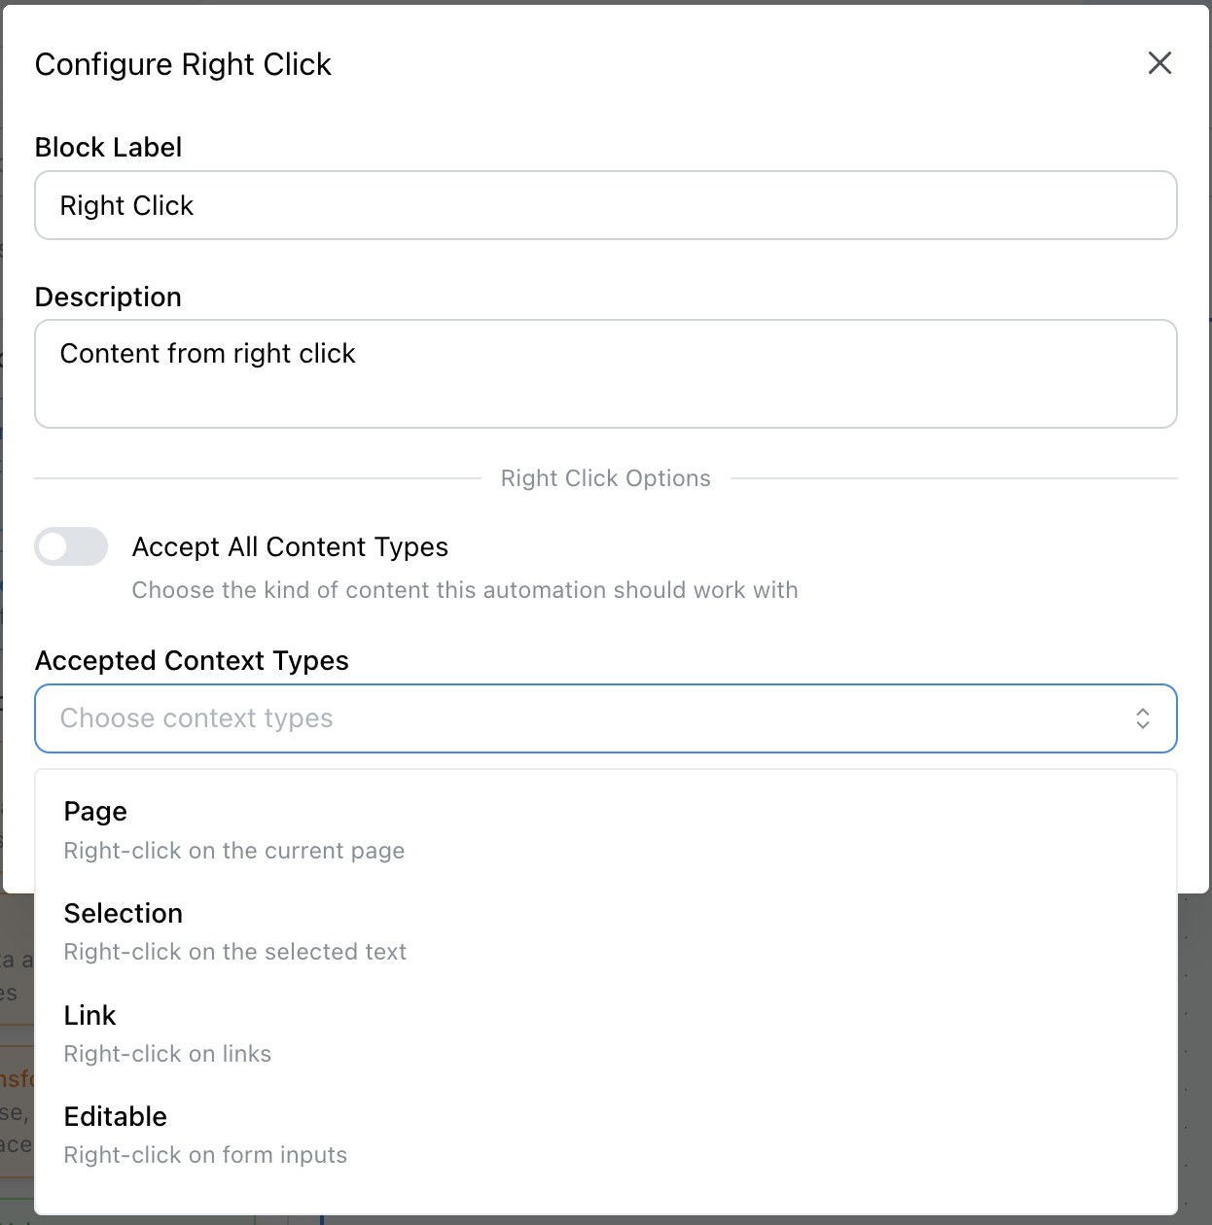Click the 'Right-click on form inputs' description
The image size is (1212, 1225).
click(205, 1155)
